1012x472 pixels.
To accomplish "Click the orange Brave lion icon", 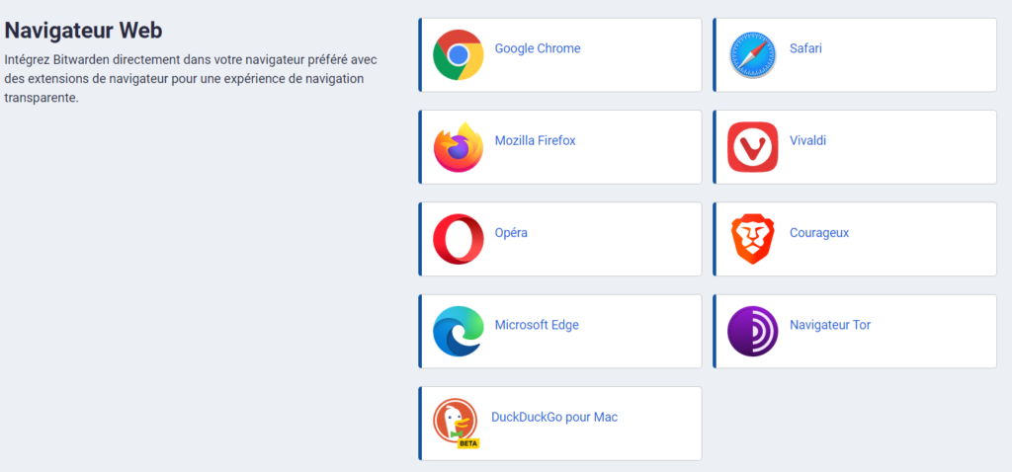I will (753, 239).
